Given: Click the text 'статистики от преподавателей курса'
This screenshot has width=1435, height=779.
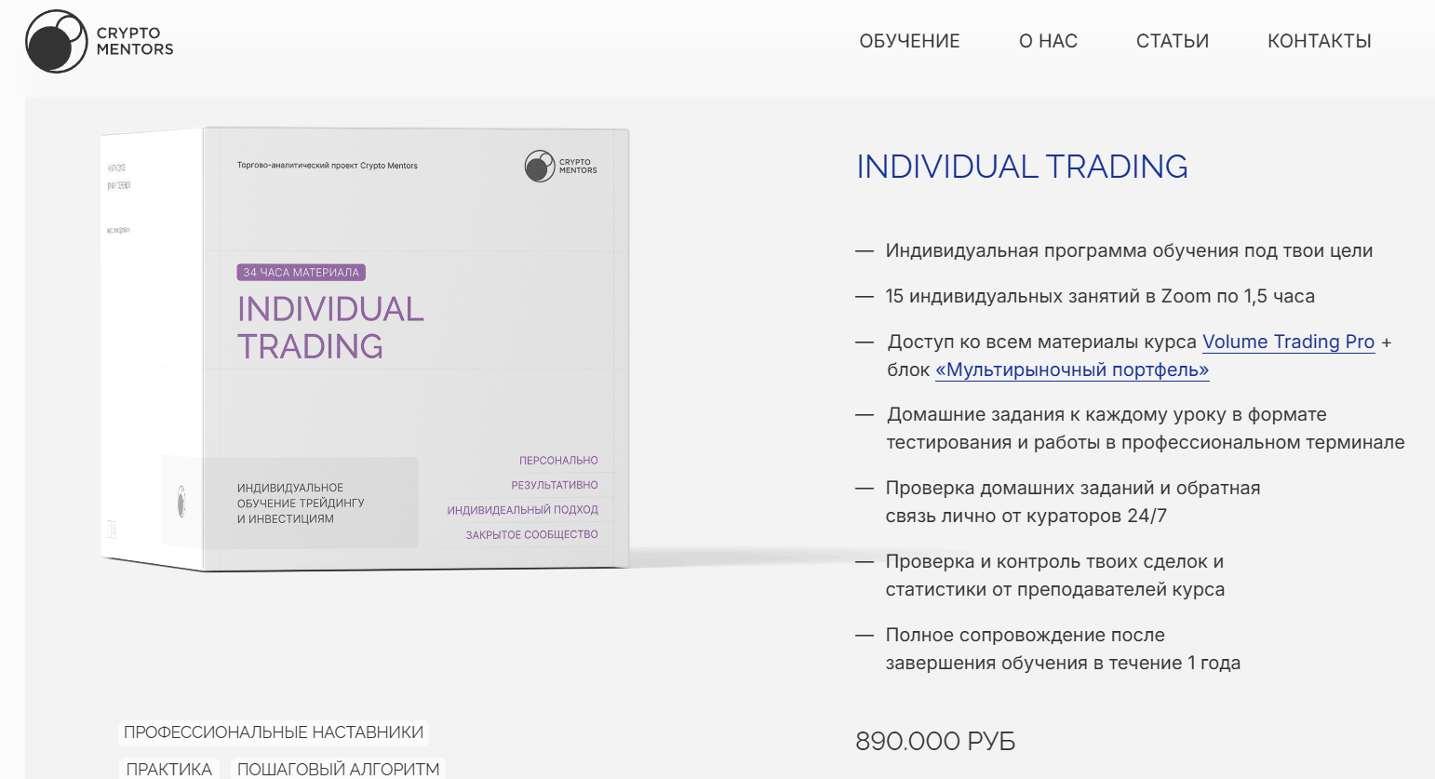Looking at the screenshot, I should [1054, 589].
